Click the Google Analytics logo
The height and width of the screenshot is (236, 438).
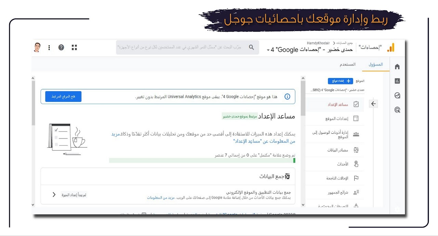[391, 48]
